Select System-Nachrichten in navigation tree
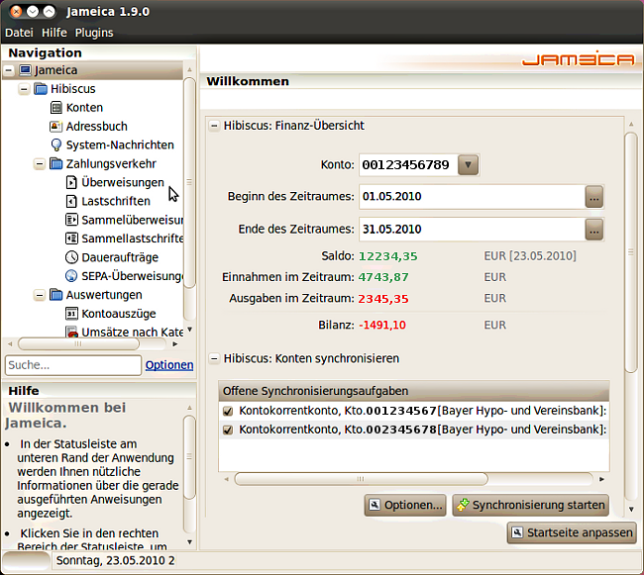The width and height of the screenshot is (644, 575). tap(120, 144)
